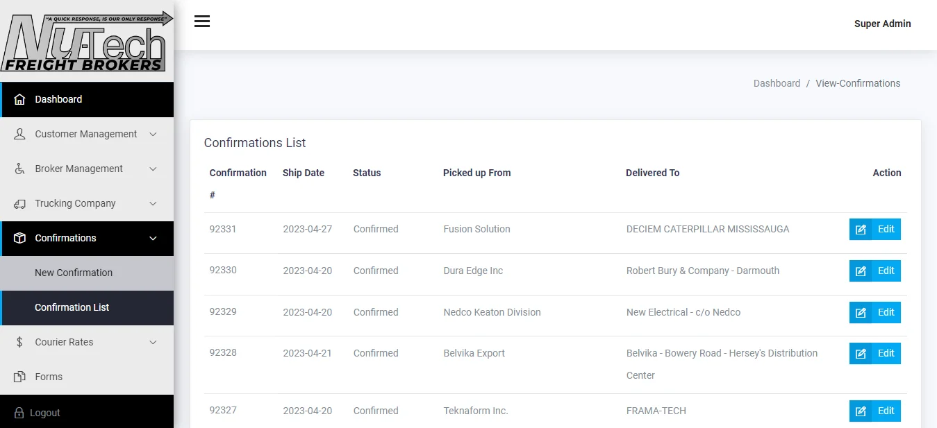
Task: Click the Courier Rates dollar icon
Action: pos(19,342)
